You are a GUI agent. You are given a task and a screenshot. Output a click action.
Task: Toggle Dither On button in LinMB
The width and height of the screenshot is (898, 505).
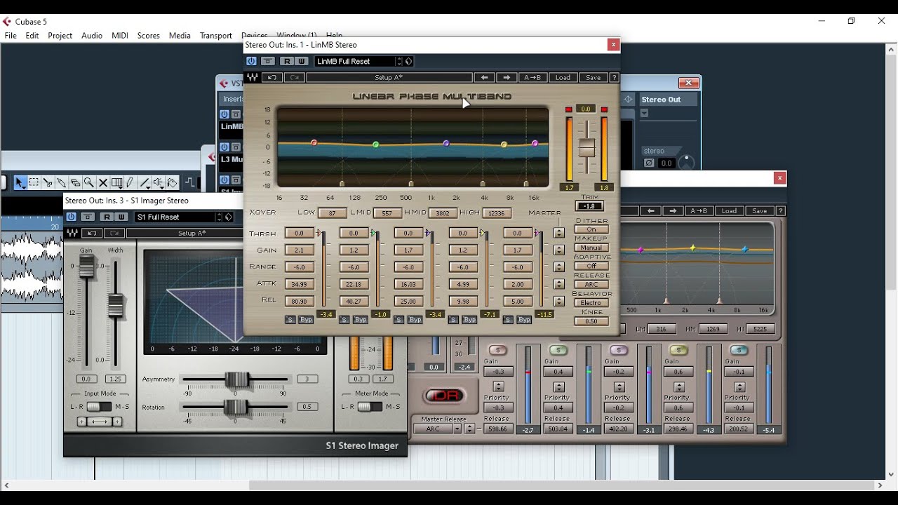591,229
